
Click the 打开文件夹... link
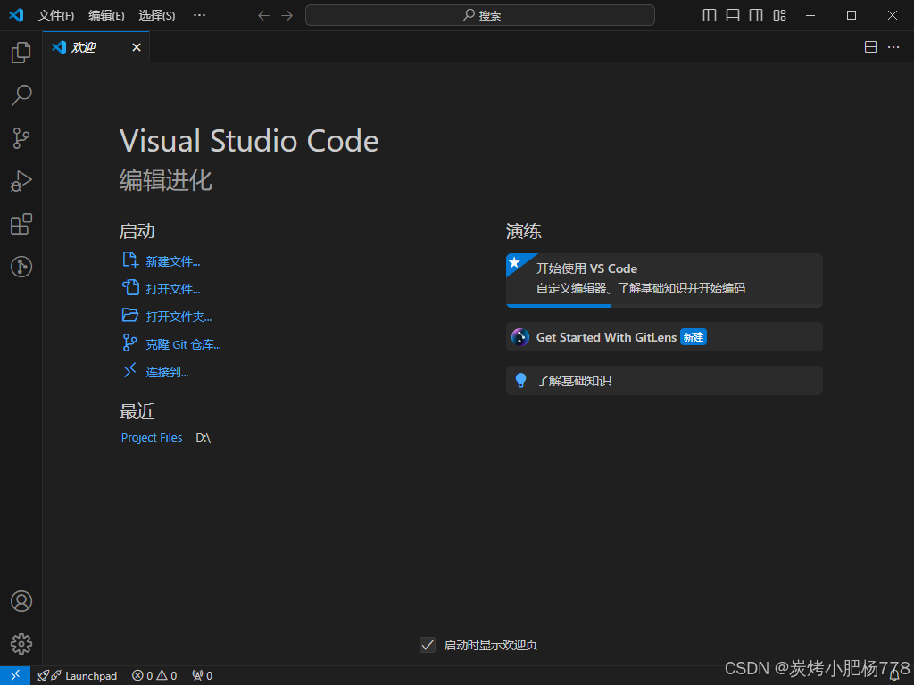179,317
